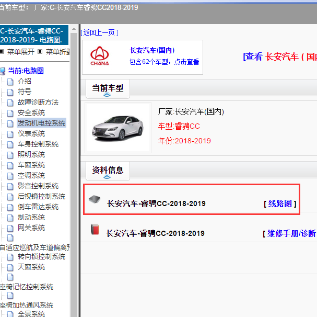The width and height of the screenshot is (317, 317).
Task: Open 符号 in the tree
Action: coord(25,92)
